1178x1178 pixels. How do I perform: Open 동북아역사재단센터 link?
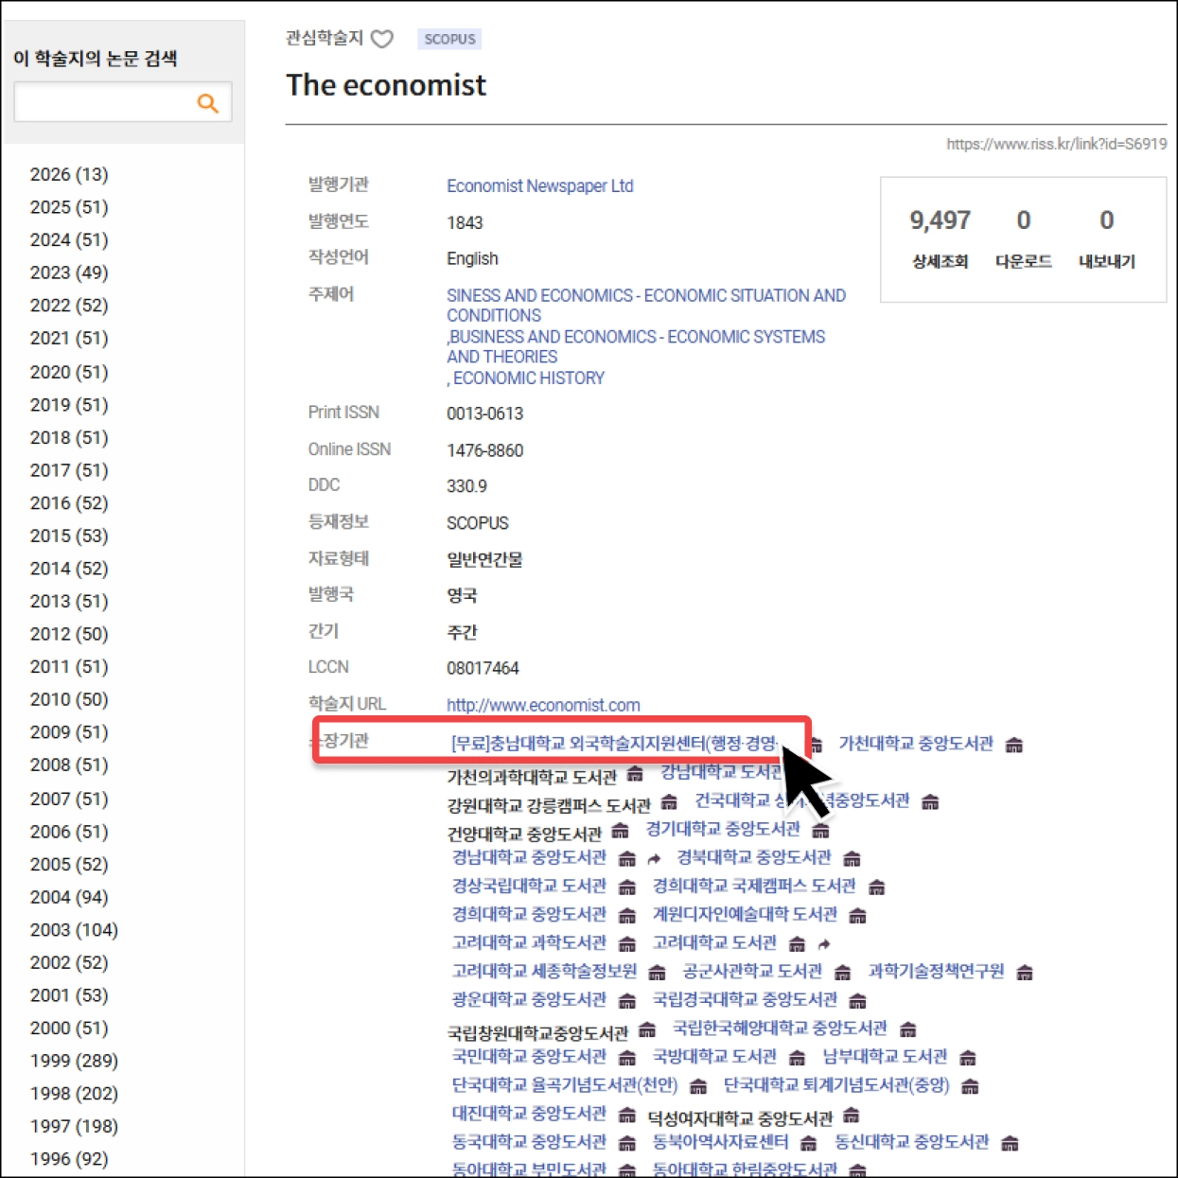pos(720,1141)
